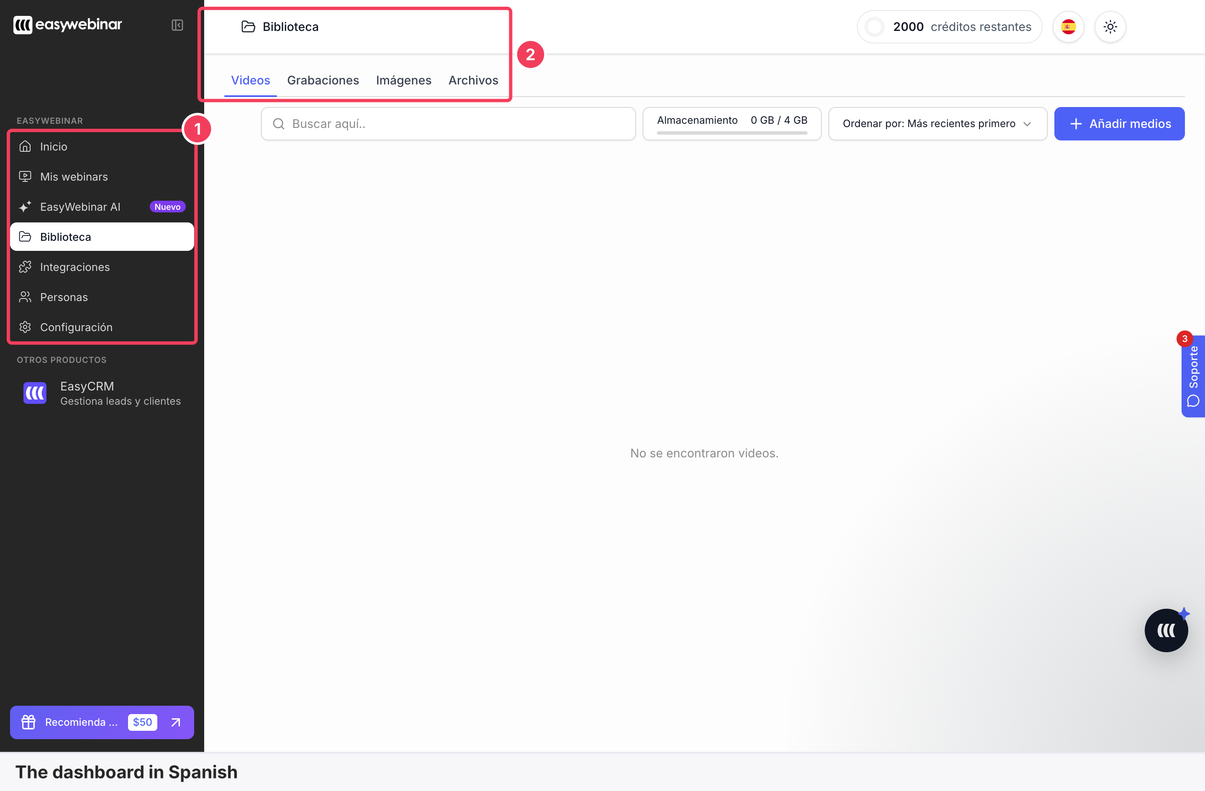Click the 2000 créditos restantes pill
This screenshot has height=791, width=1205.
949,27
